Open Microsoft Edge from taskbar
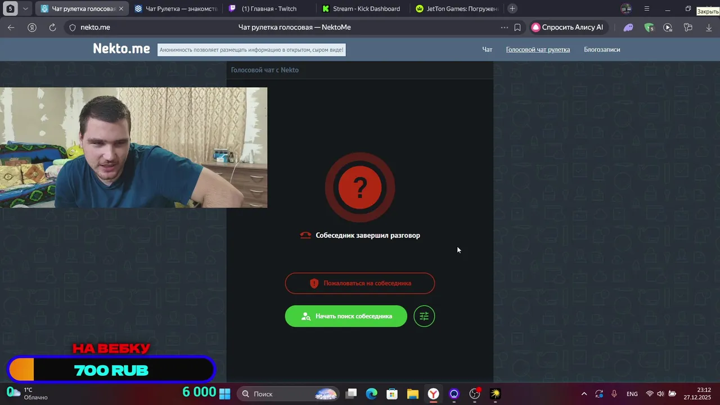 tap(372, 394)
